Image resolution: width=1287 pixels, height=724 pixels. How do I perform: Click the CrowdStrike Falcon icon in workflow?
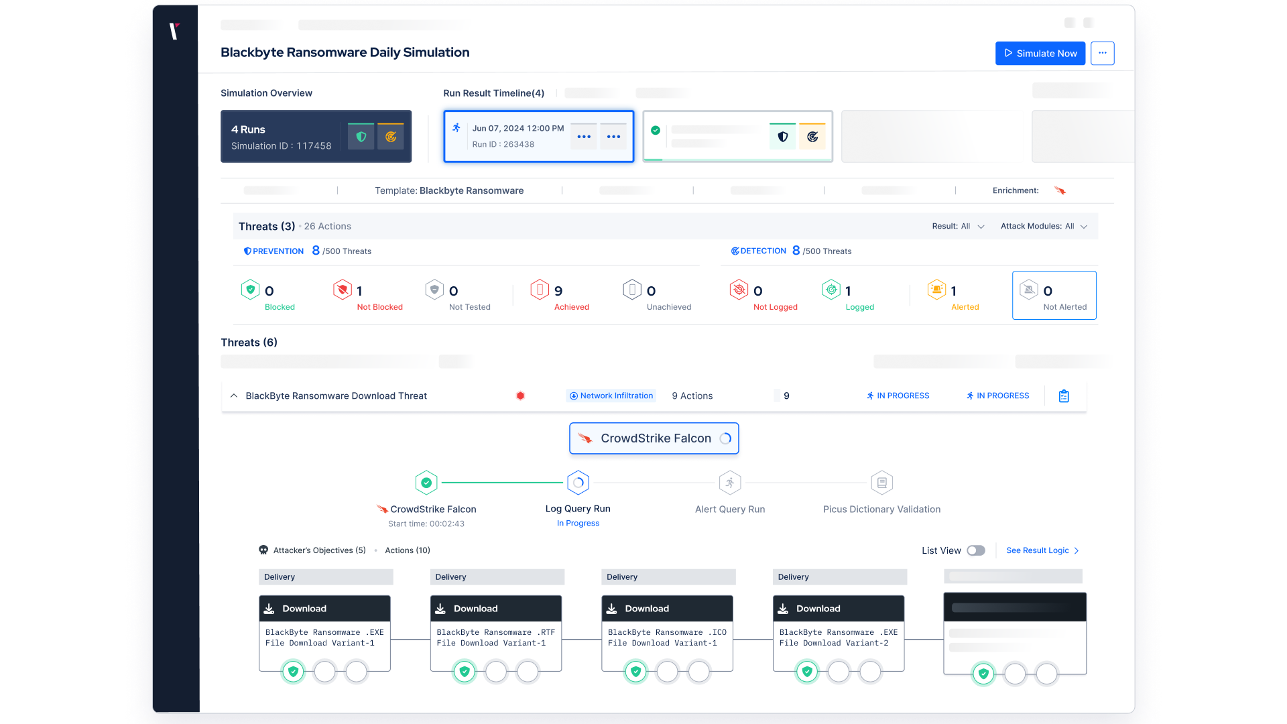click(x=426, y=482)
